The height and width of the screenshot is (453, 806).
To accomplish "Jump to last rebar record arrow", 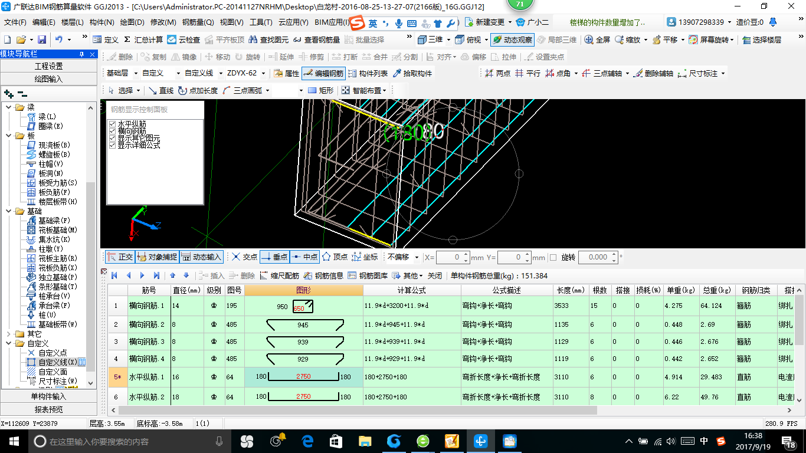I will click(156, 275).
